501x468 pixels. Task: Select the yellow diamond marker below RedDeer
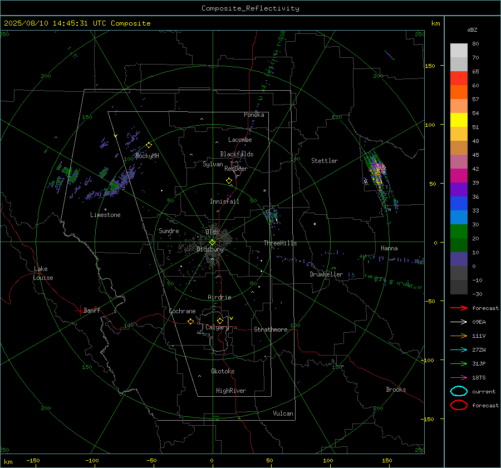229,181
